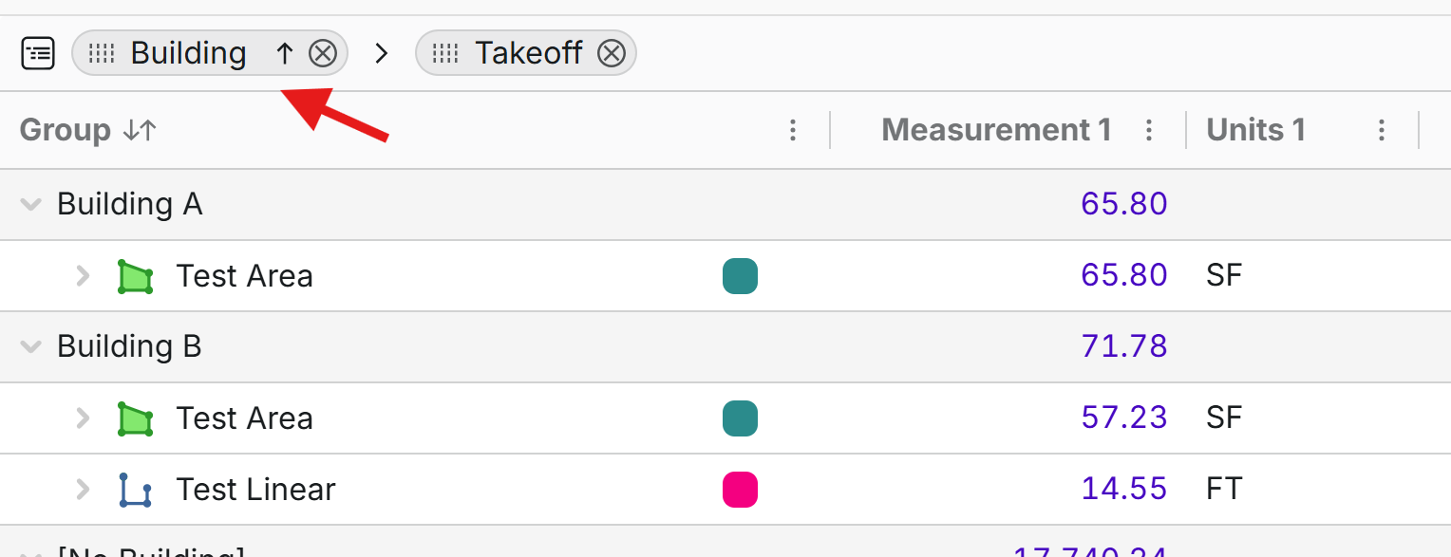Screen dimensions: 1451x557
Task: Expand Test Area under Building B
Action: (x=83, y=418)
